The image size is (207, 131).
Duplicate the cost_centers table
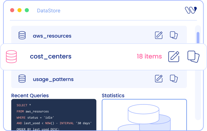(x=193, y=57)
